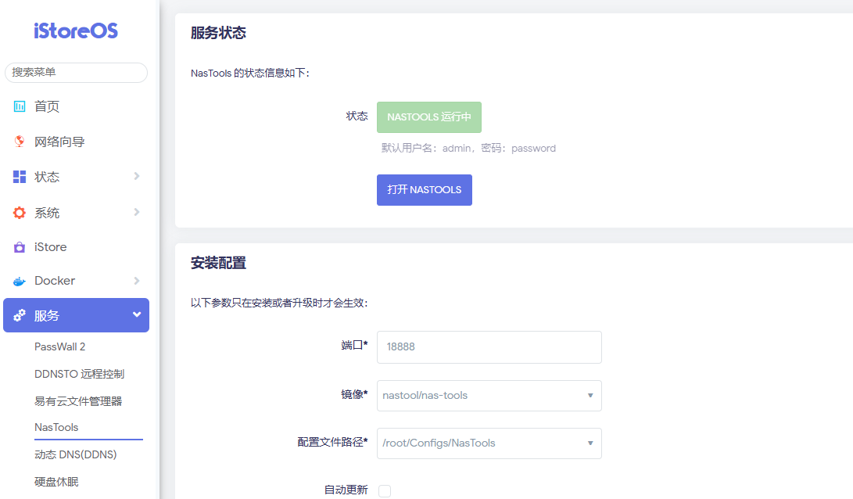Click the iStoreOS logo

pyautogui.click(x=76, y=31)
